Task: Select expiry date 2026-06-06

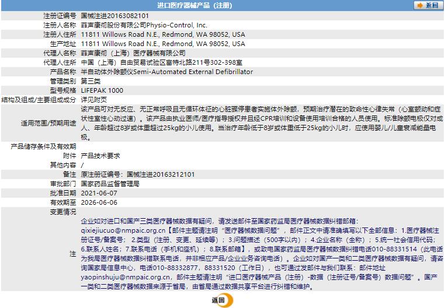Action: [99, 203]
